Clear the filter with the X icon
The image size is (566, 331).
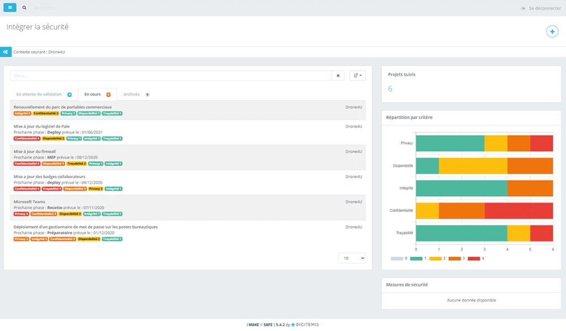(x=338, y=76)
